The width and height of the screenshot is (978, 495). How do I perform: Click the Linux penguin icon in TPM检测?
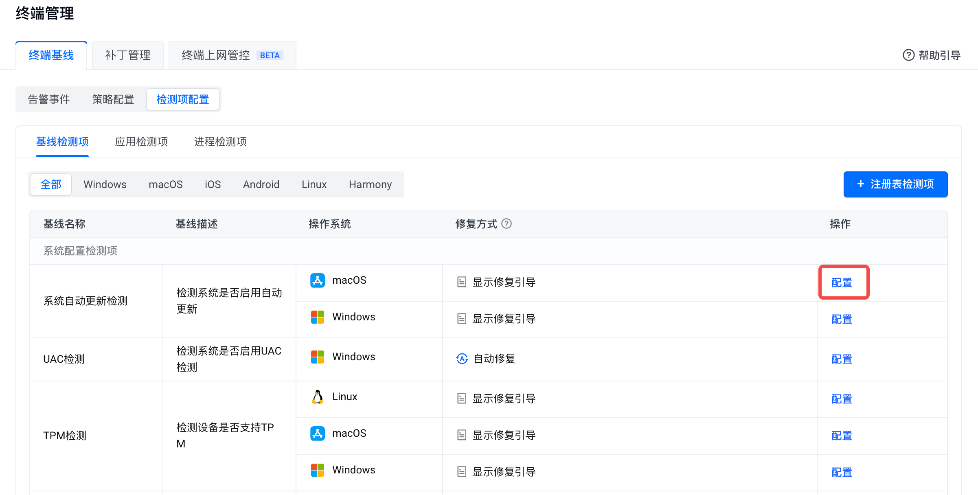pos(317,397)
